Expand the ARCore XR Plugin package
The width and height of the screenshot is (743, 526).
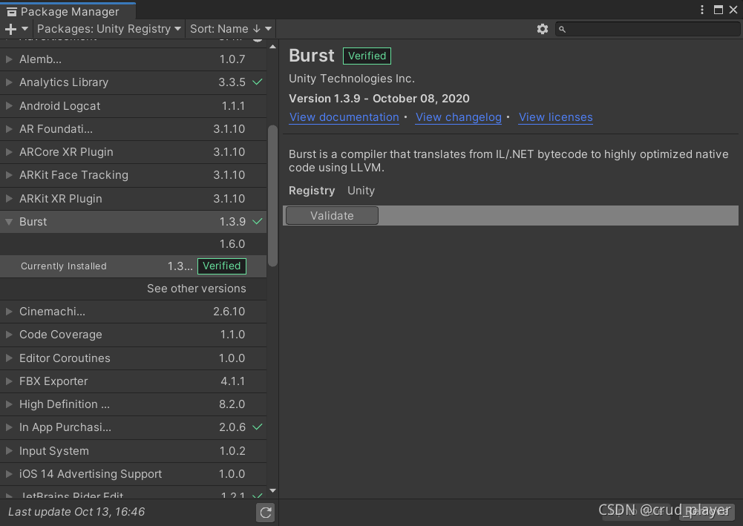tap(8, 152)
